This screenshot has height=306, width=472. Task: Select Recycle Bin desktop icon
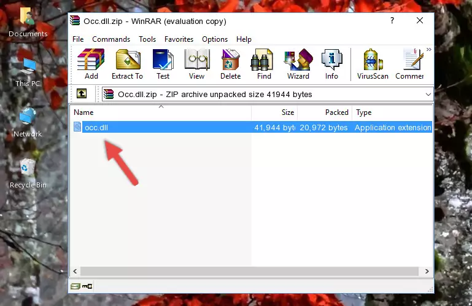28,175
